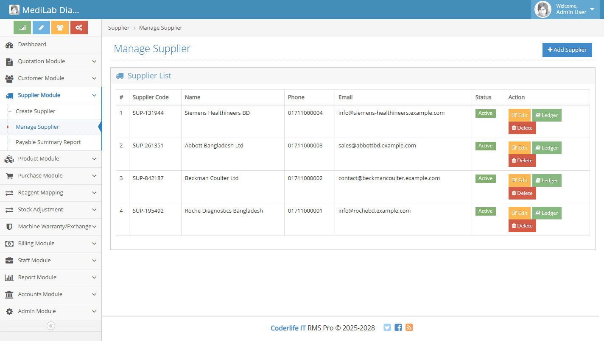604x341 pixels.
Task: Delete the Abbott Bangladesh Ltd supplier
Action: (x=522, y=161)
